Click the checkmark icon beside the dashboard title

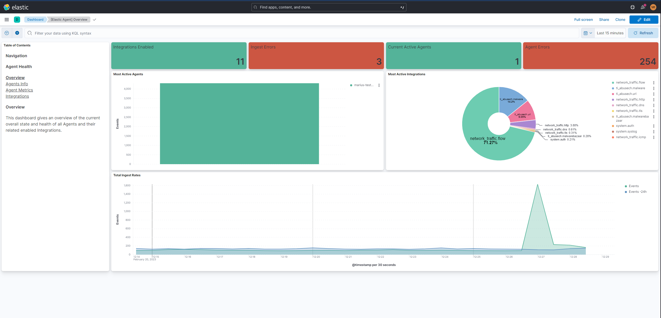95,20
